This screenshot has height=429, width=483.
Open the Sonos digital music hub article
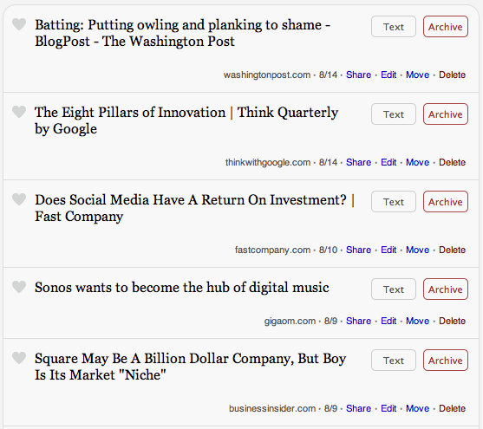point(182,288)
